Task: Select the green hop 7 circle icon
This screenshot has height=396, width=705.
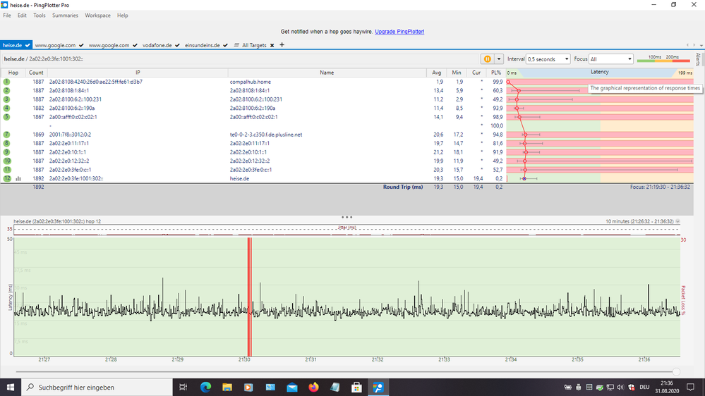Action: pos(7,135)
